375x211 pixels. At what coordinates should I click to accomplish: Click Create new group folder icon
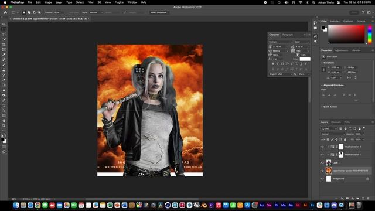point(357,198)
